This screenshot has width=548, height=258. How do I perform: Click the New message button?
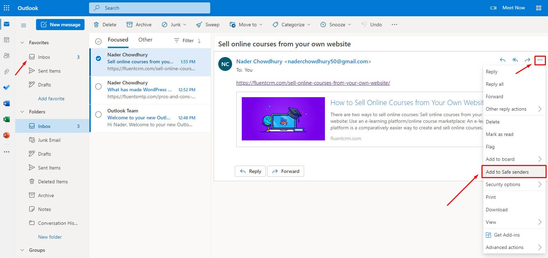[60, 25]
